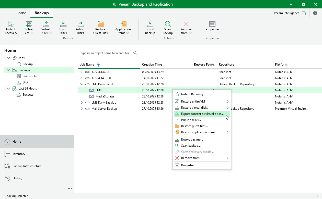
Task: Choose Export content as virtual disks
Action: 202,114
